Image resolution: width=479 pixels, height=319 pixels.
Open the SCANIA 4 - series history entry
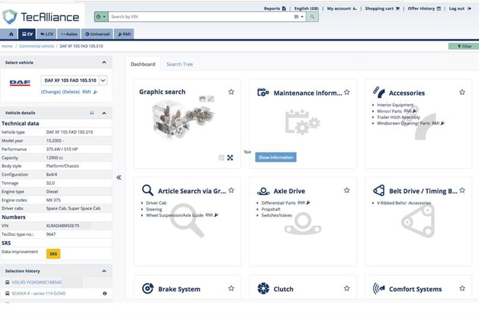39,293
